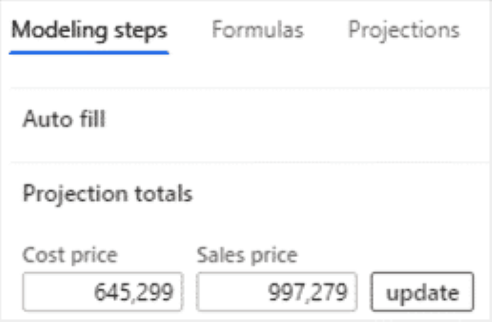The width and height of the screenshot is (492, 322).
Task: Select the Modeling steps tab
Action: click(x=89, y=30)
